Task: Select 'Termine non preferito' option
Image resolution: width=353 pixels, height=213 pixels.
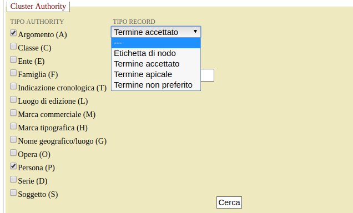Action: (x=156, y=85)
